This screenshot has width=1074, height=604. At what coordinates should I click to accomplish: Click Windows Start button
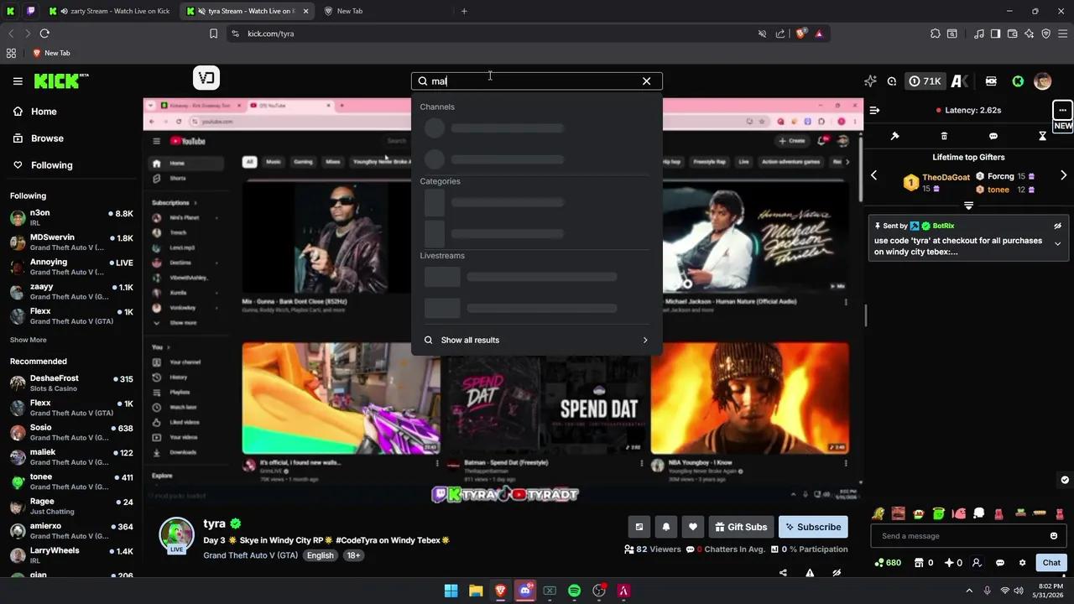point(451,591)
